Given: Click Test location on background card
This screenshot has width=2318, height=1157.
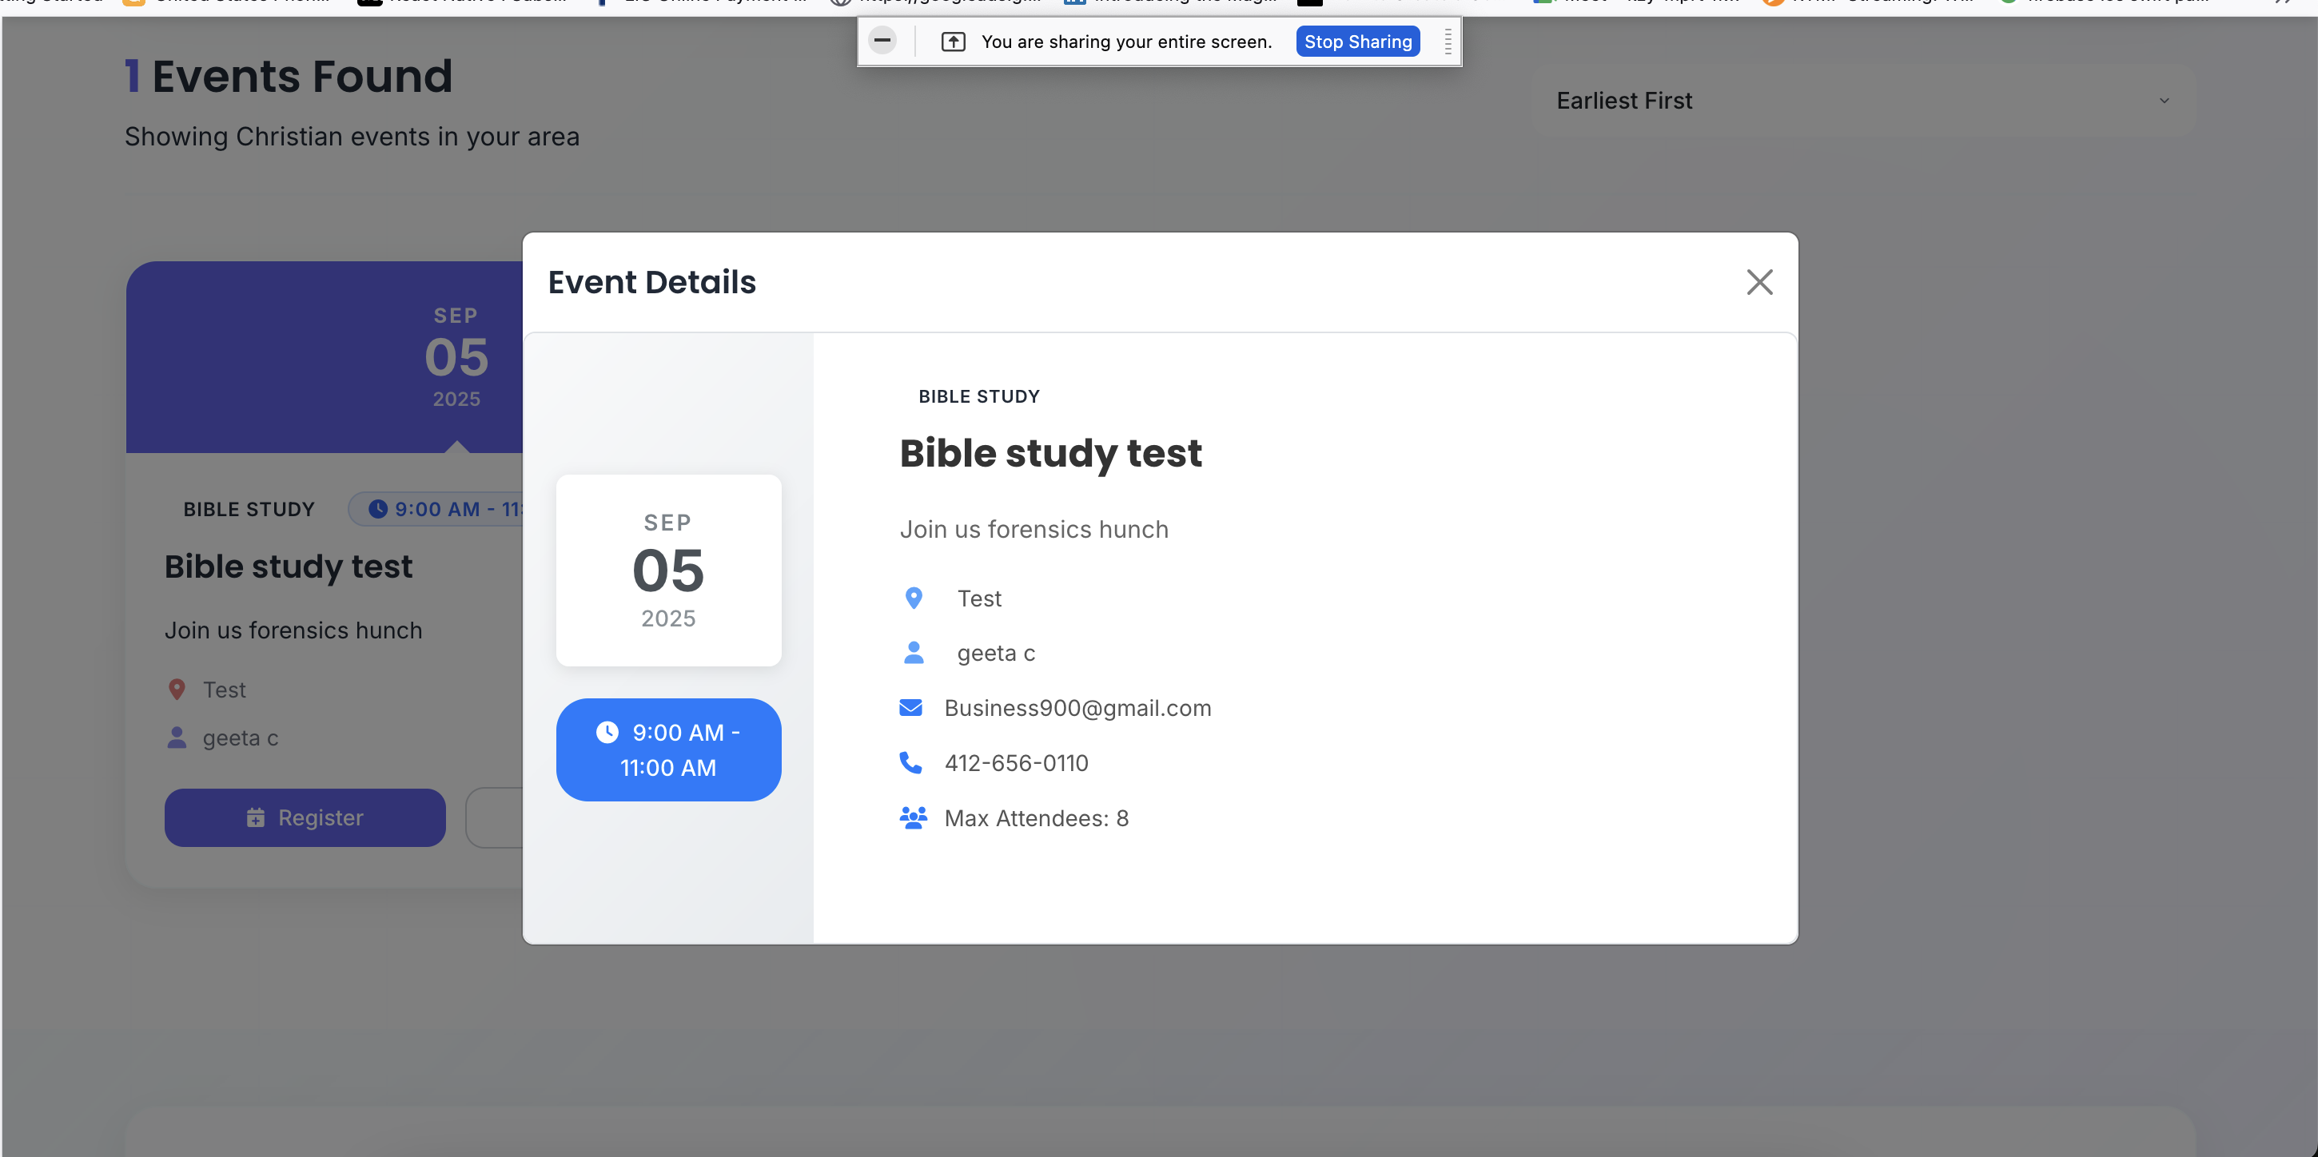Looking at the screenshot, I should click(224, 690).
